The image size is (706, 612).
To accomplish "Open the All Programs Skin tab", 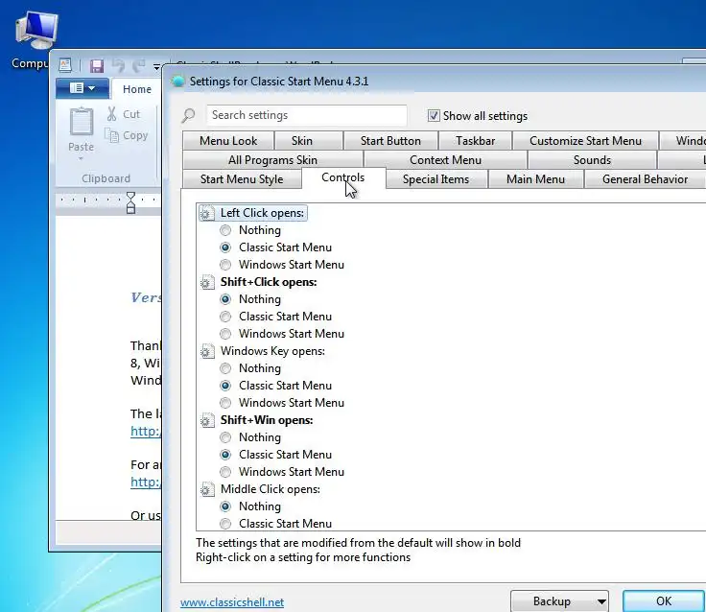I will click(x=272, y=160).
